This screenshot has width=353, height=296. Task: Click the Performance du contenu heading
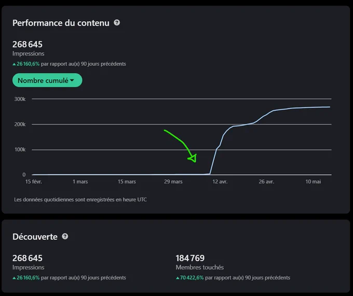(61, 23)
